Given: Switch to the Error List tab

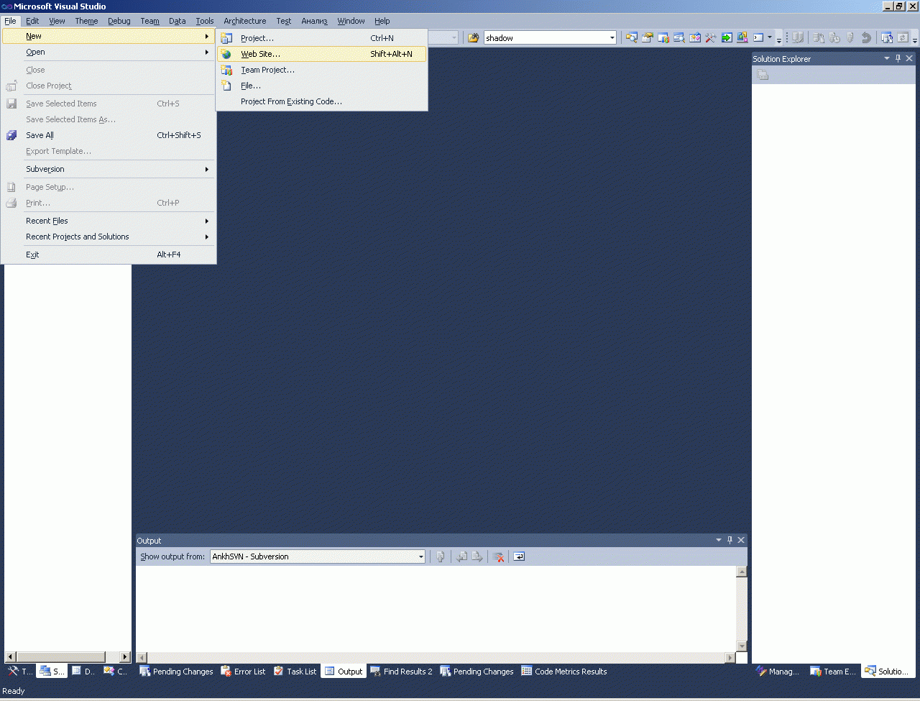Looking at the screenshot, I should click(243, 672).
